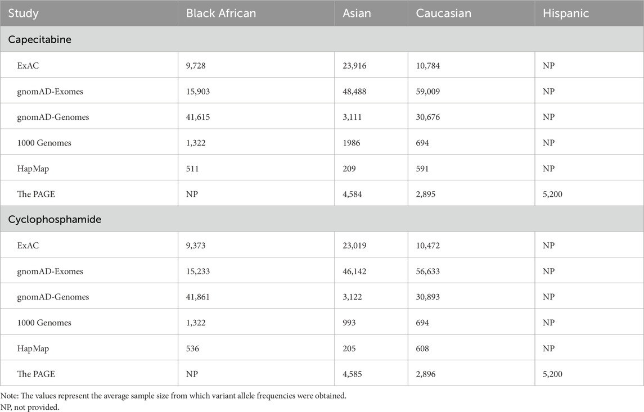Click 694 in Cyclophosphamide 1000 Genomes row
644x412 pixels.
click(x=422, y=323)
